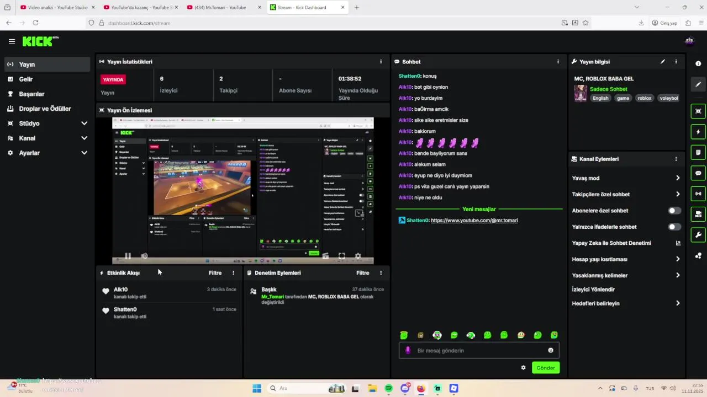Click the note page sidebar icon

(698, 152)
